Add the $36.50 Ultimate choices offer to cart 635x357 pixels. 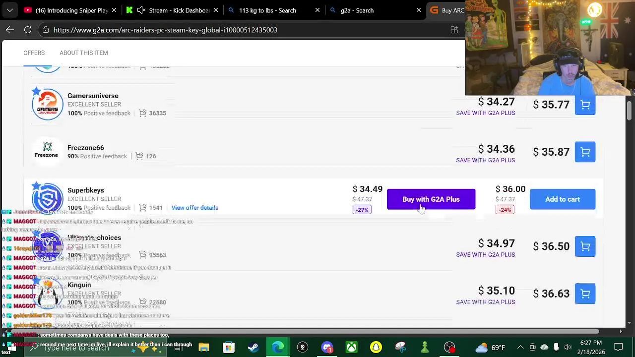585,246
